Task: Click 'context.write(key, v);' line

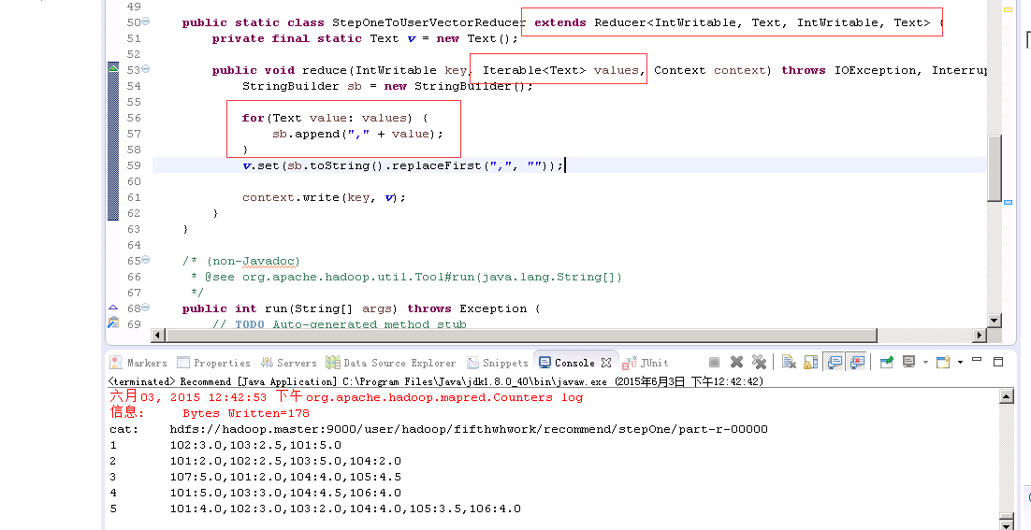Action: [x=324, y=197]
